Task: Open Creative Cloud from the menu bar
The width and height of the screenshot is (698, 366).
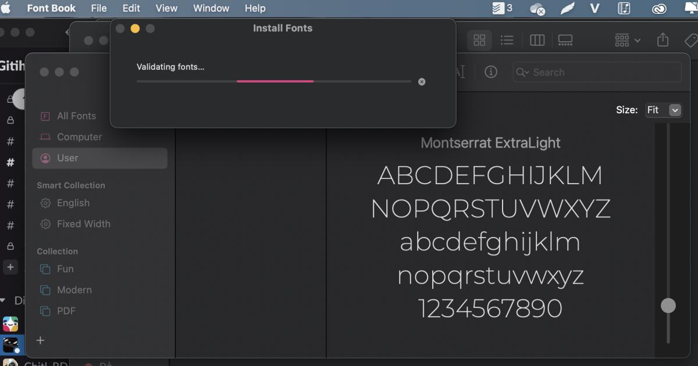Action: [x=658, y=8]
